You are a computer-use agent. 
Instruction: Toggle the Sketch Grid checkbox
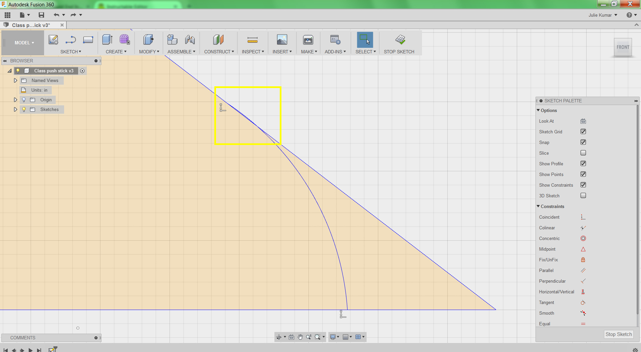coord(583,132)
